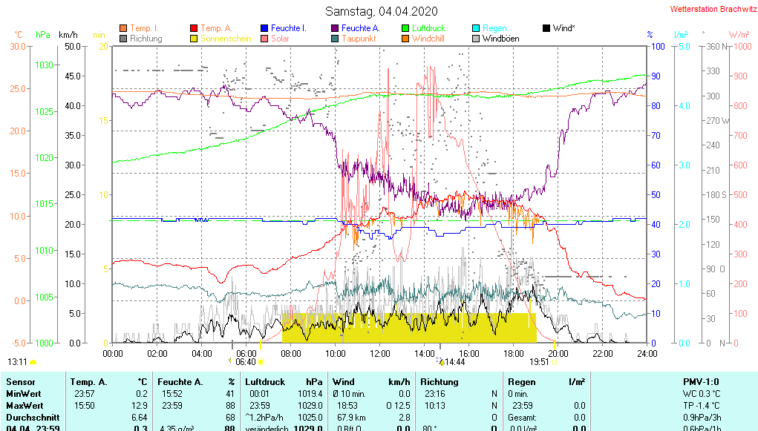Click the 19:51 sunset time marker

click(538, 362)
